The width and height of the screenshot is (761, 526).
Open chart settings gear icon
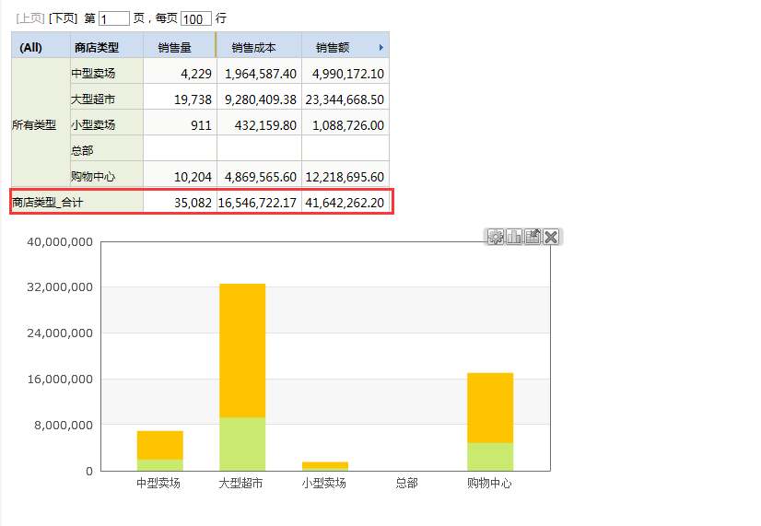pyautogui.click(x=495, y=237)
